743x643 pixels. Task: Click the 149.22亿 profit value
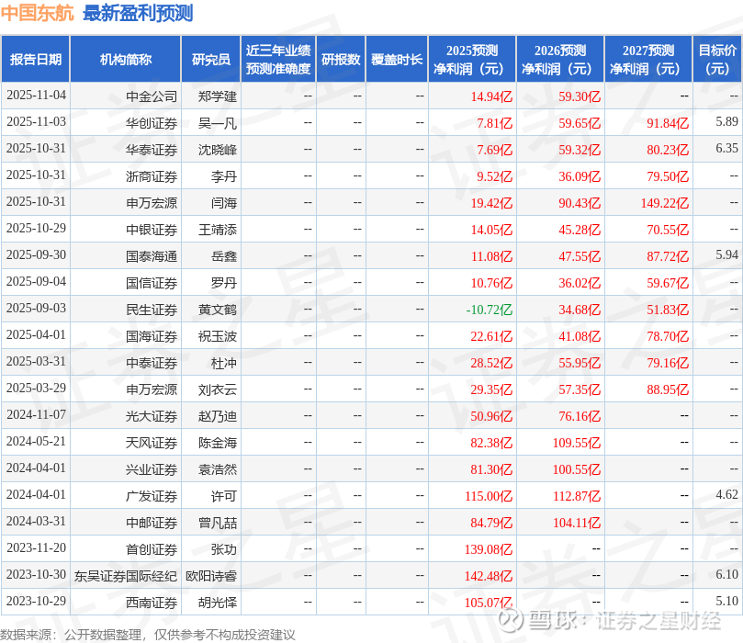tap(665, 203)
